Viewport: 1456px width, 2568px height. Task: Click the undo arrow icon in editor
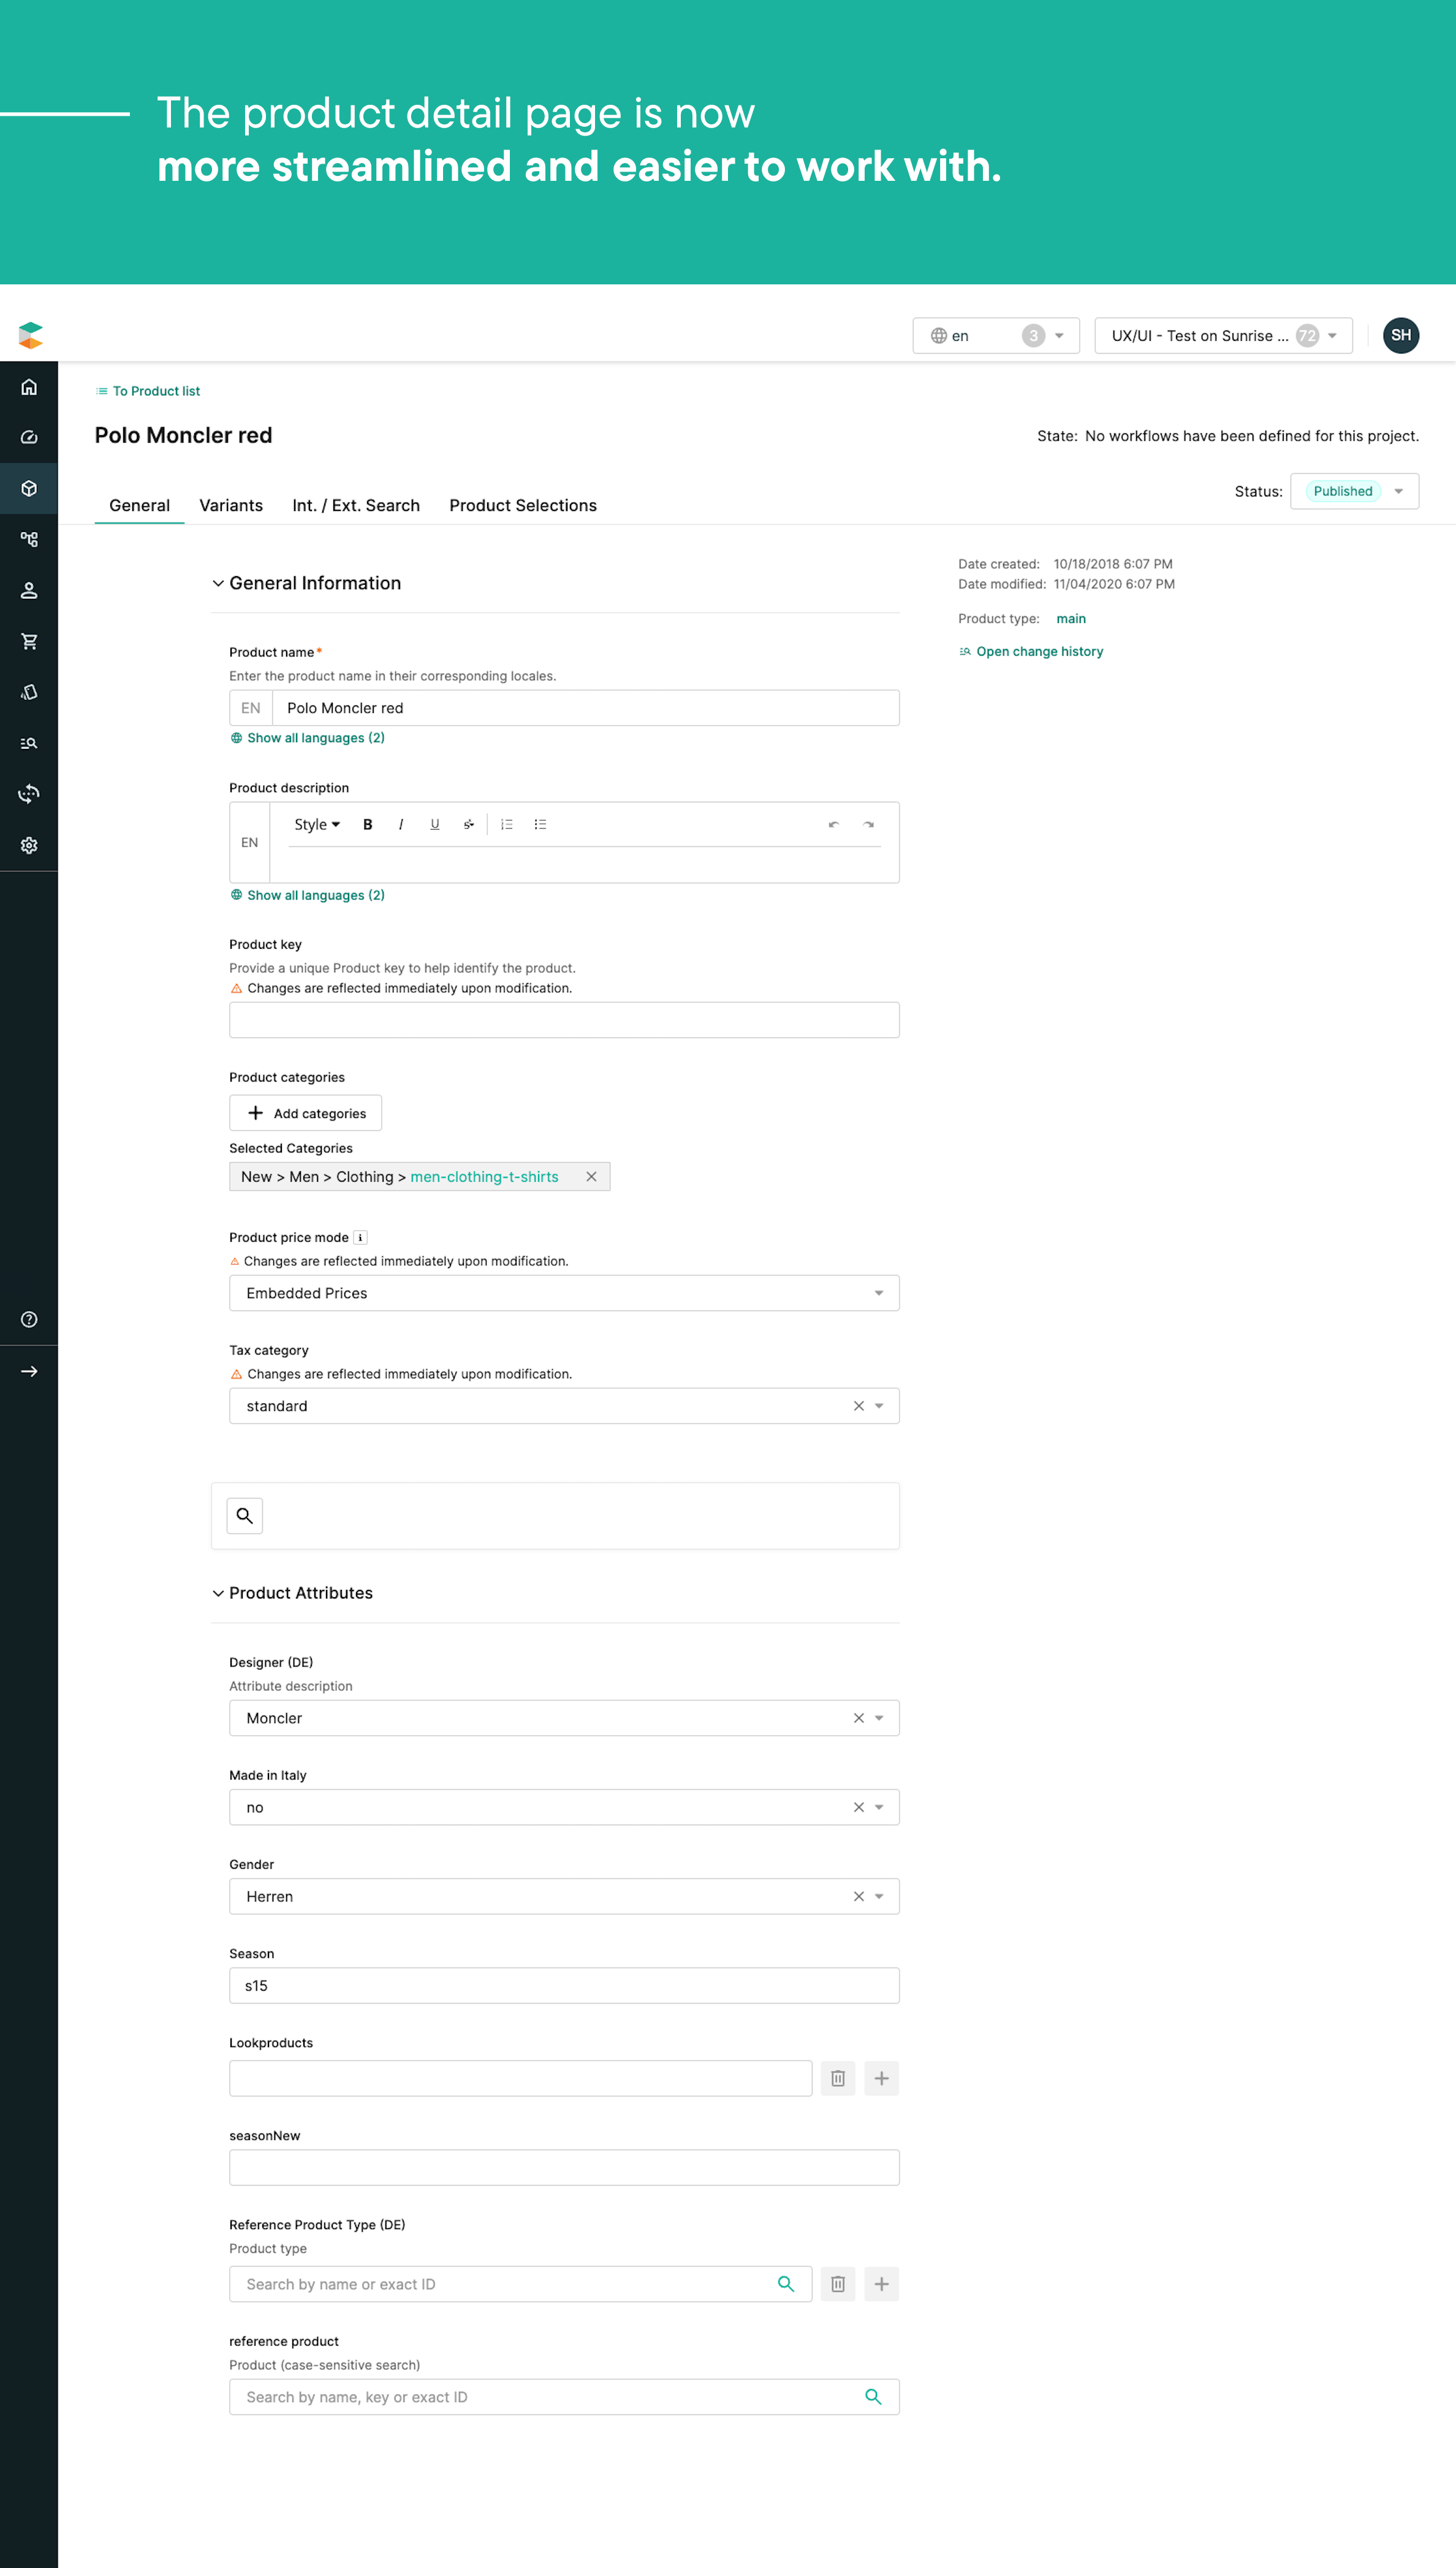tap(832, 824)
